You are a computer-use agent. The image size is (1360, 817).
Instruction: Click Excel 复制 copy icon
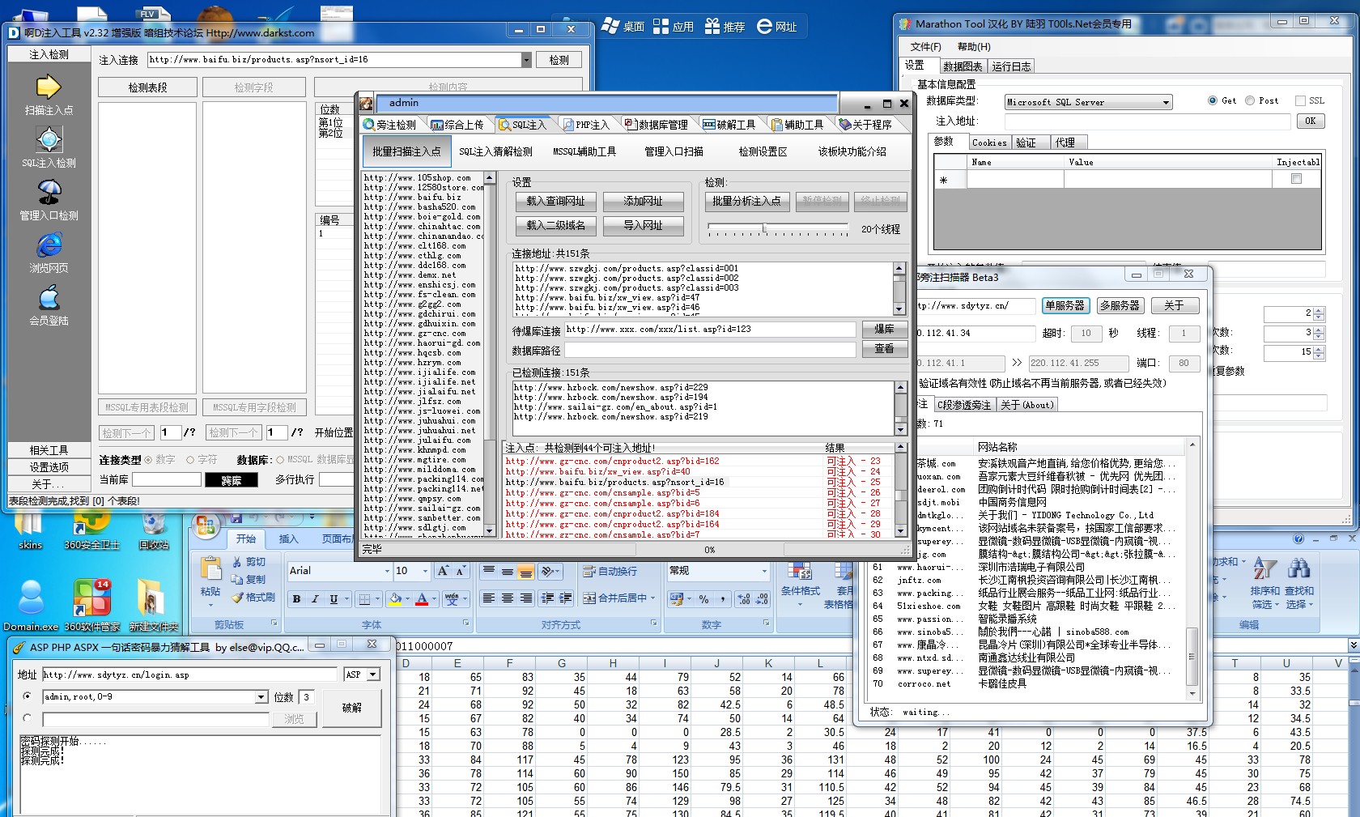tap(237, 579)
